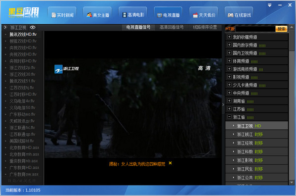This screenshot has width=296, height=196.
Task: Play source 义乌电信4v.flv
Action: point(23,101)
